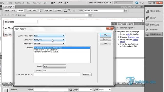Open the Submit as dropdown showing Text
Image resolution: width=164 pixels, height=92 pixels.
(54, 70)
